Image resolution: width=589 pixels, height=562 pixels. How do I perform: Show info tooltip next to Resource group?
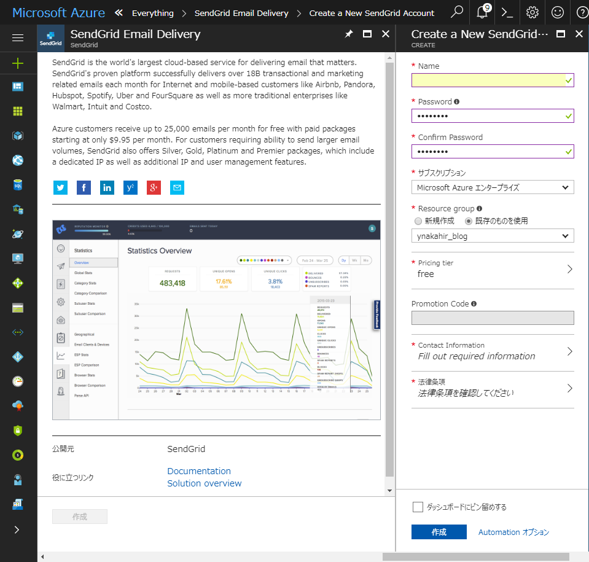(x=479, y=208)
